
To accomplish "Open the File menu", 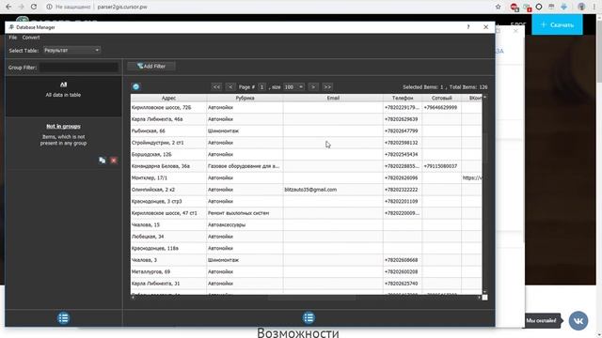I will click(x=12, y=38).
